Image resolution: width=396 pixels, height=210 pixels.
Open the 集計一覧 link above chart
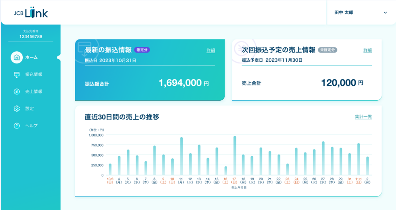(x=363, y=117)
